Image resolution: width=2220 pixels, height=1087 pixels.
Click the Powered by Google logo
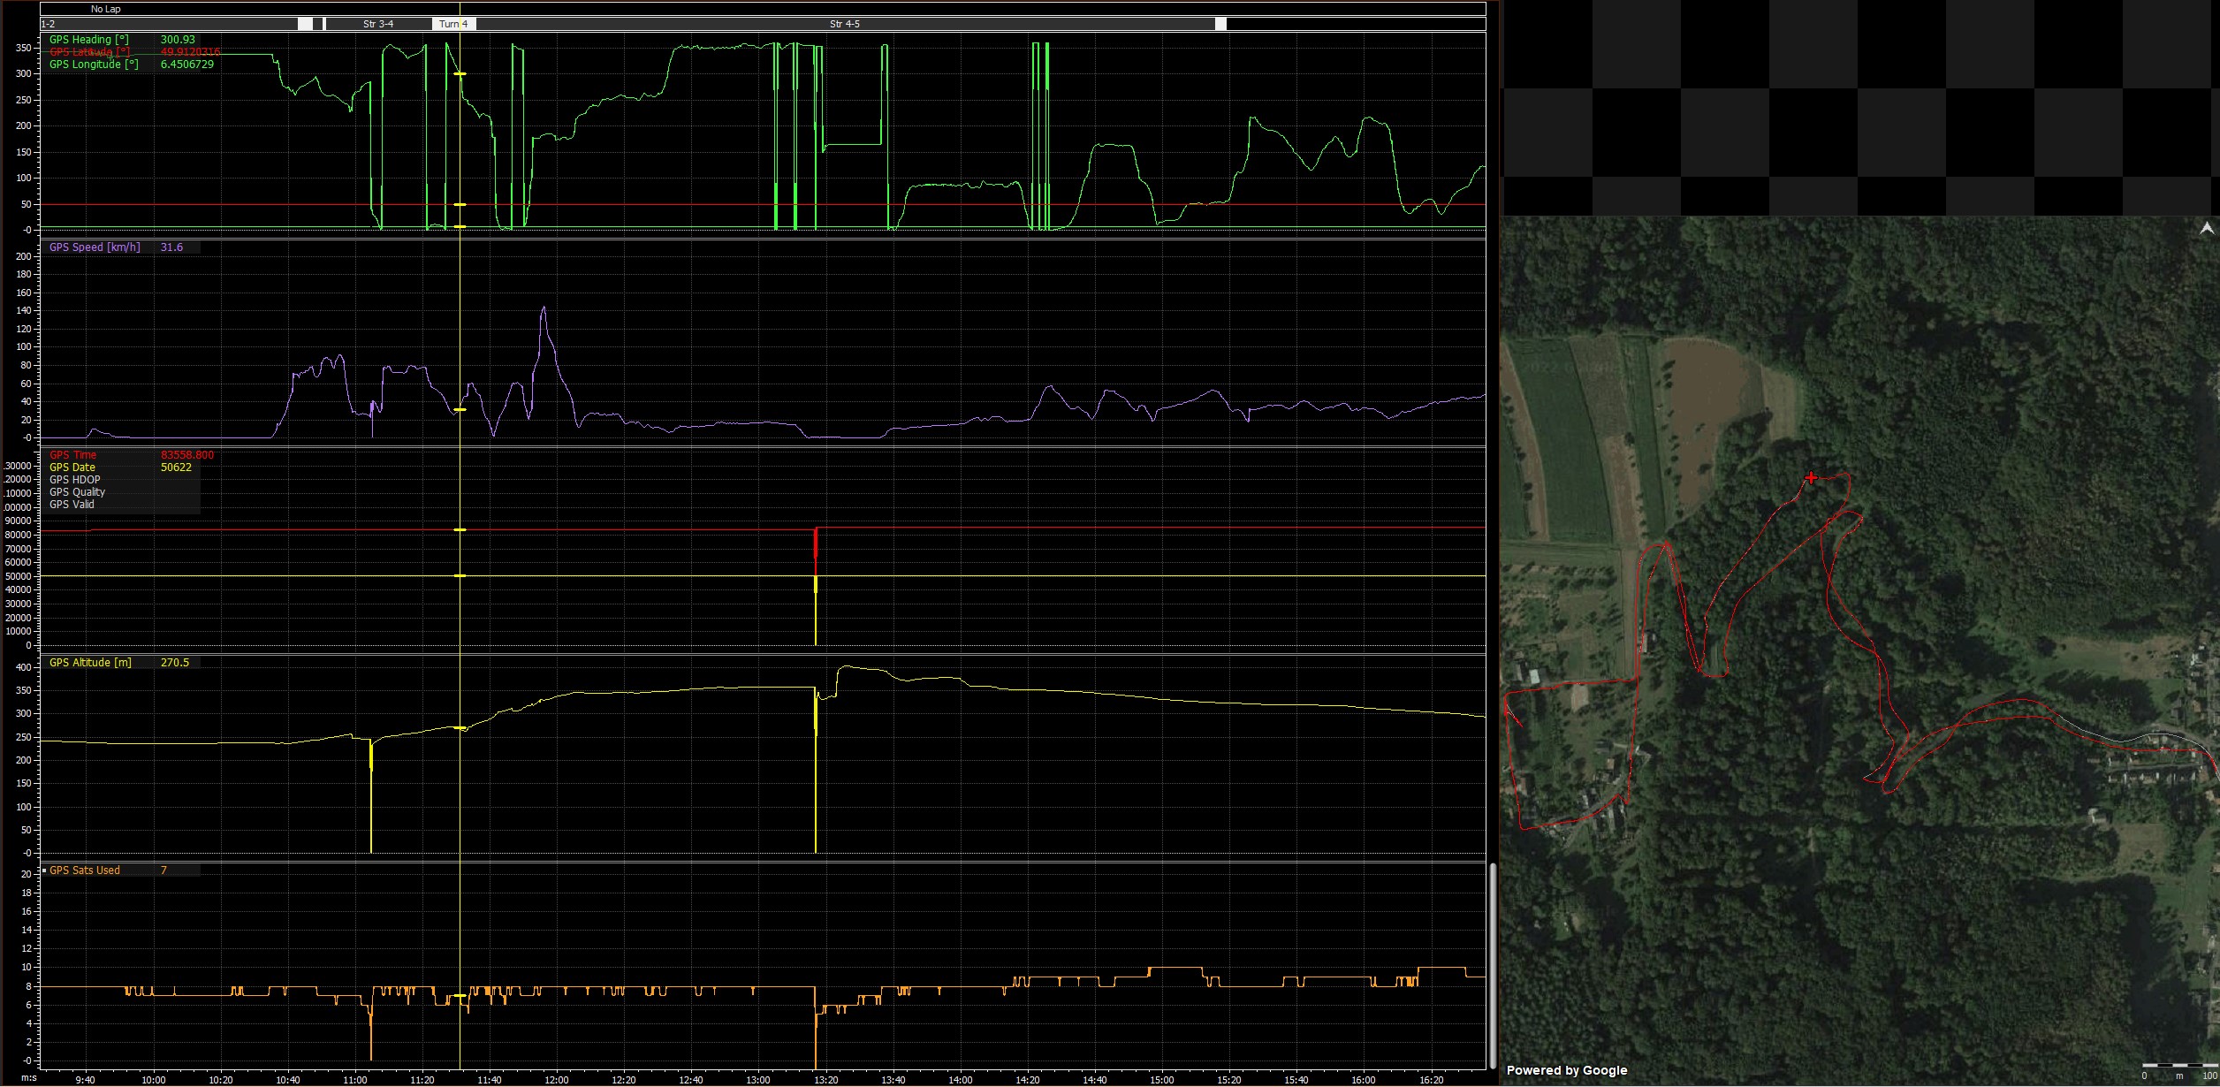tap(1569, 1070)
